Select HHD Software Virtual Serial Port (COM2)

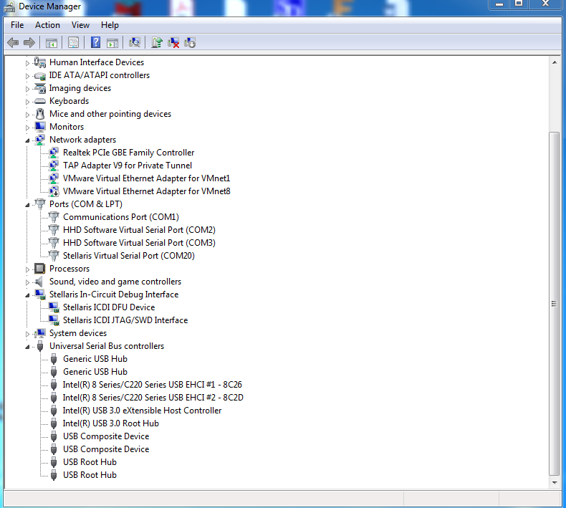(139, 230)
